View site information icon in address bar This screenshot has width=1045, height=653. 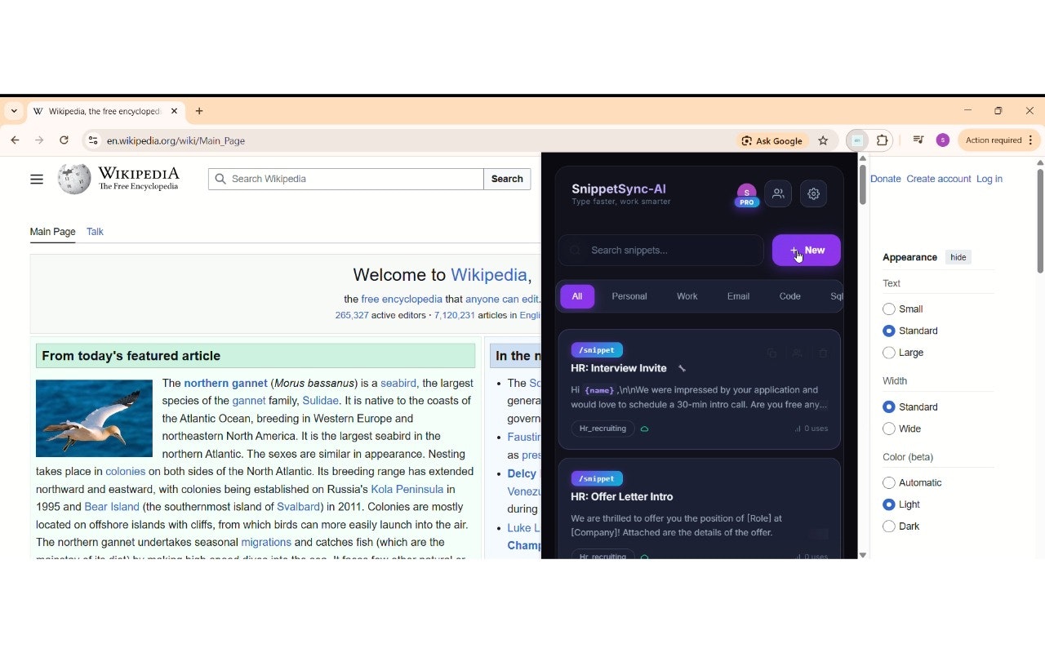tap(92, 140)
